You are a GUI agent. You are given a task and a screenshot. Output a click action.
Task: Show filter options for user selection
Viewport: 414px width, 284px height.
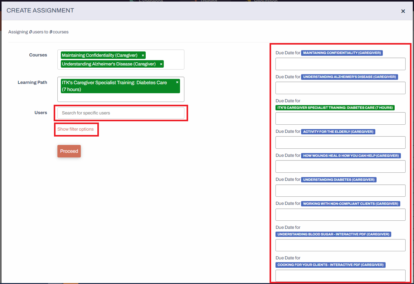pos(76,129)
